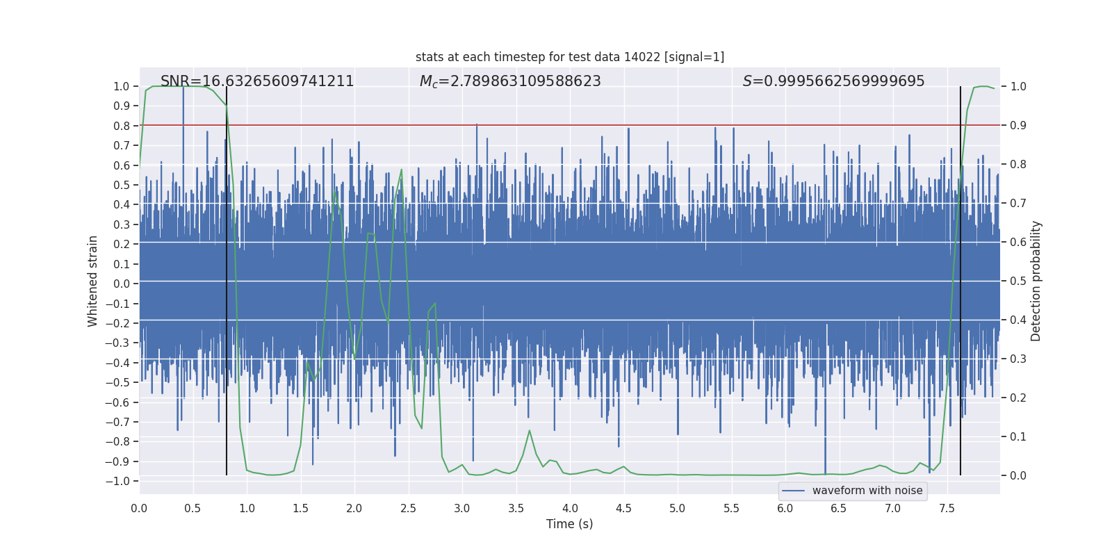
Task: Click the x-axis tick label 4.0
Action: point(570,508)
